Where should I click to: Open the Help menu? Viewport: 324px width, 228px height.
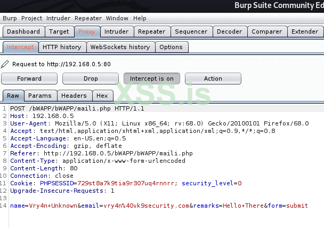click(x=140, y=18)
